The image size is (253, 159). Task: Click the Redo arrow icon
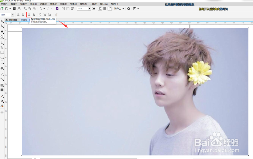pos(48,9)
